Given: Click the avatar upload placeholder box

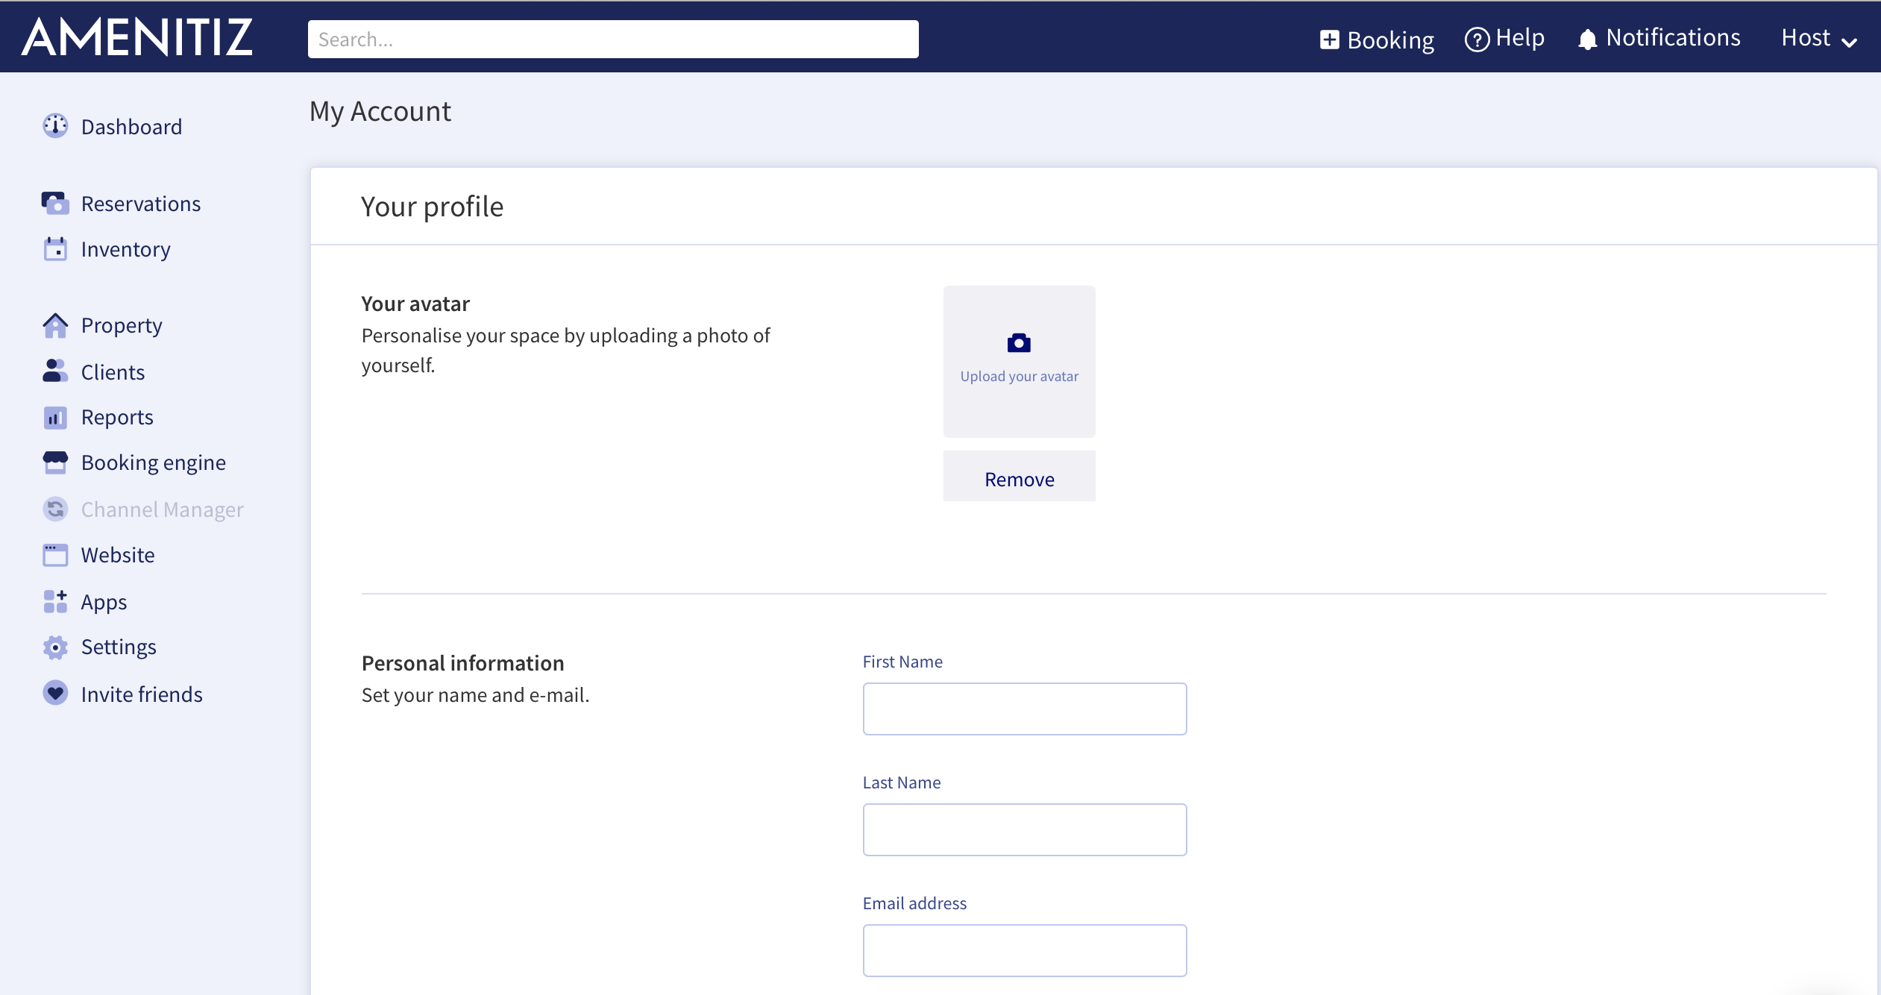Looking at the screenshot, I should click(1019, 362).
